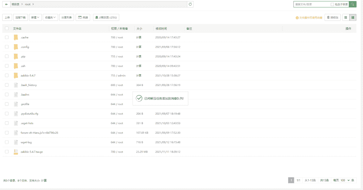This screenshot has height=190, width=363.
Task: Select the /(根目录) (25G) disk button
Action: pyautogui.click(x=106, y=18)
